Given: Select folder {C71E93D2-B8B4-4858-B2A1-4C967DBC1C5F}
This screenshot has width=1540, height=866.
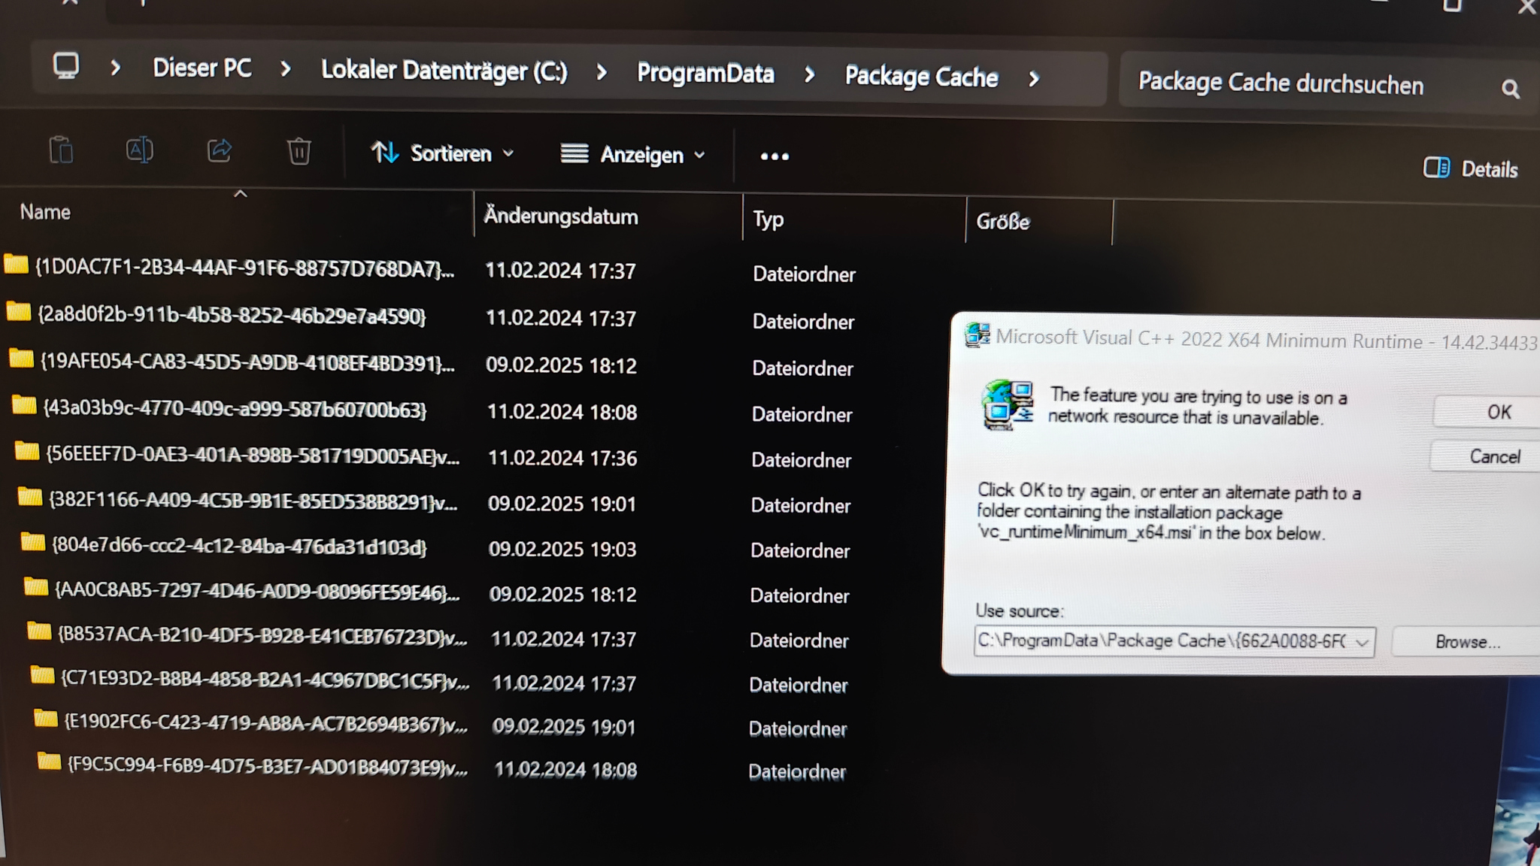Looking at the screenshot, I should point(265,680).
